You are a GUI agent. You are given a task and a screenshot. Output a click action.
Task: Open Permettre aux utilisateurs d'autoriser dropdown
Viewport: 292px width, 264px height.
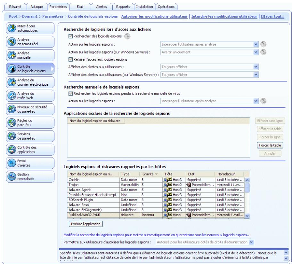coord(205,242)
